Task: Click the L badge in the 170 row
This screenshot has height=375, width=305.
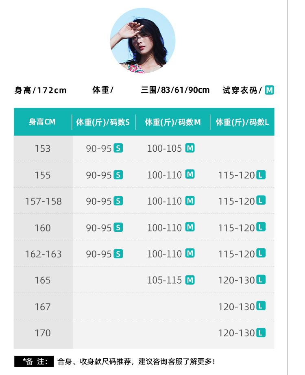Action: [x=261, y=333]
